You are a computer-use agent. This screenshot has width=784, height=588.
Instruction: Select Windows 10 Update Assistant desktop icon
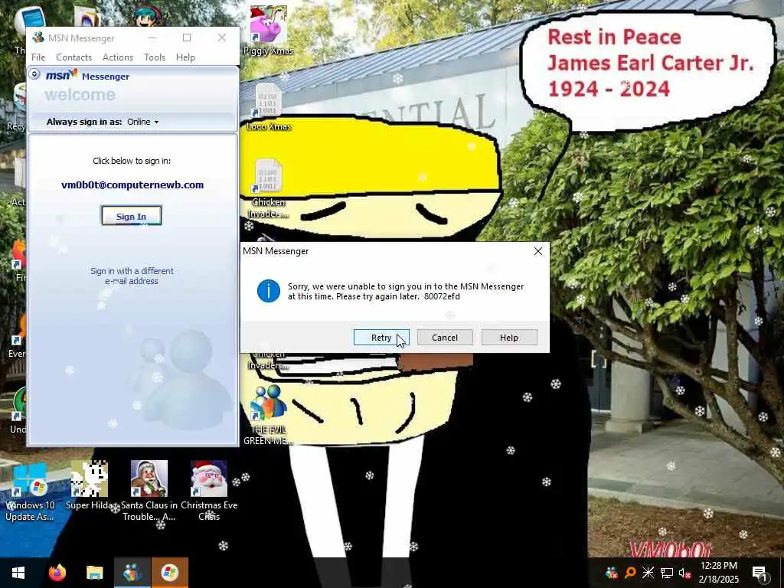coord(29,491)
